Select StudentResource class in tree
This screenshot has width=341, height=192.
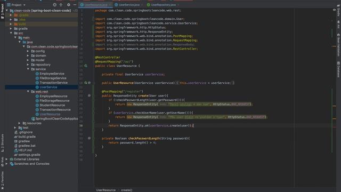(52, 105)
